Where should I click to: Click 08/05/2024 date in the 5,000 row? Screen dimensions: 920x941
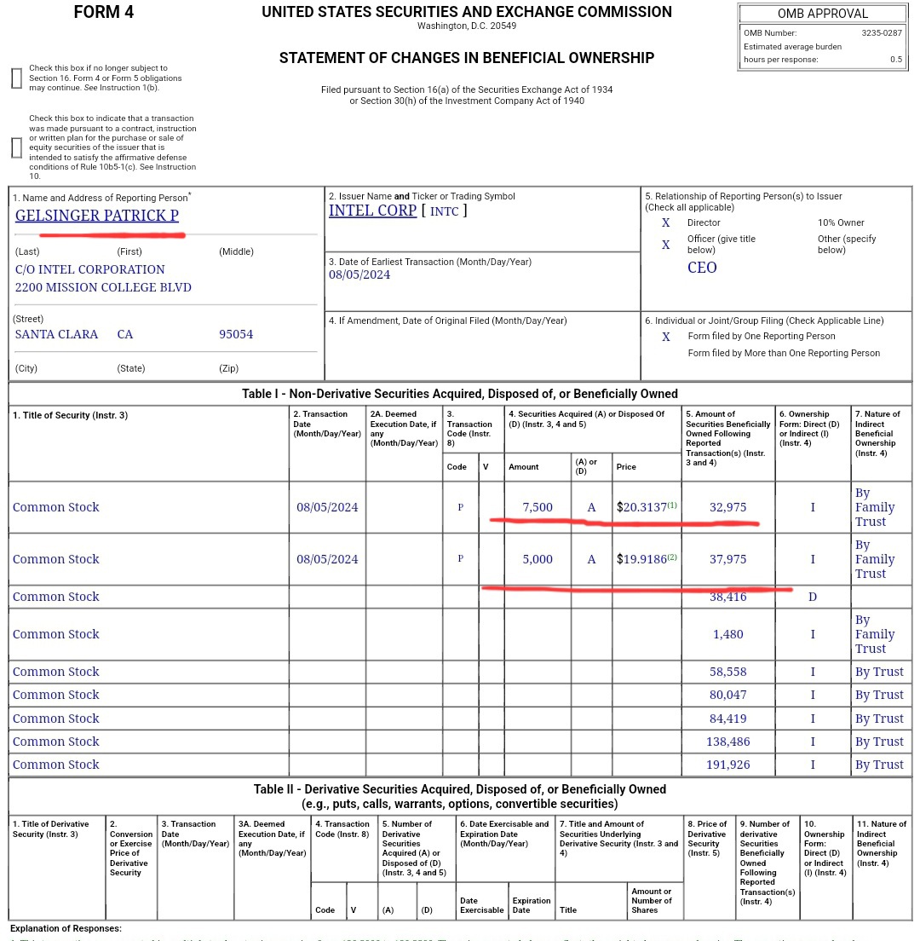pyautogui.click(x=327, y=559)
